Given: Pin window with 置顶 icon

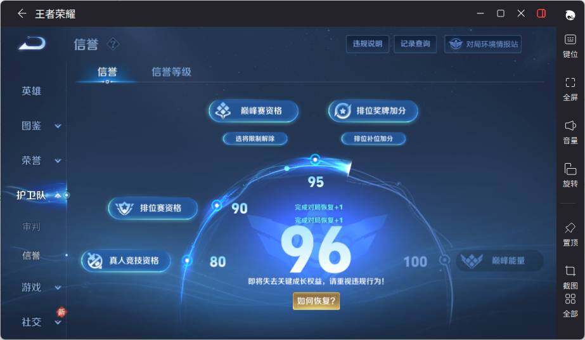Looking at the screenshot, I should pos(570,228).
